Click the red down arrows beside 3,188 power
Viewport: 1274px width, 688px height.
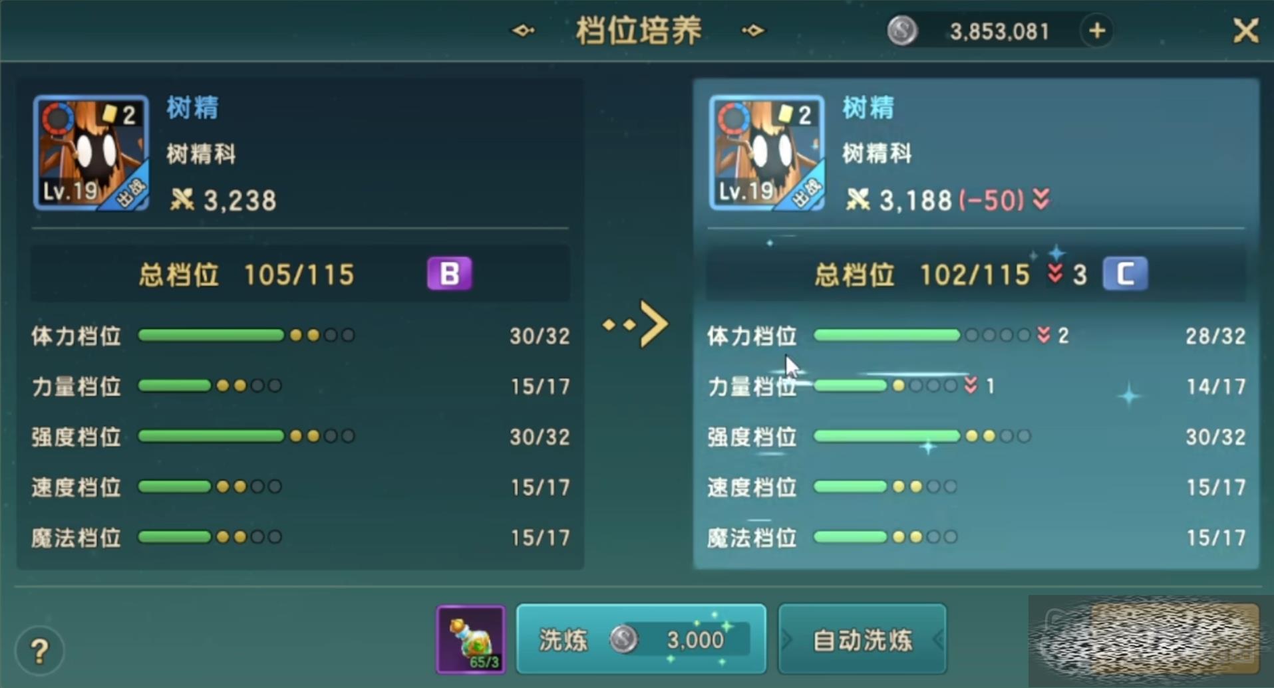1042,199
